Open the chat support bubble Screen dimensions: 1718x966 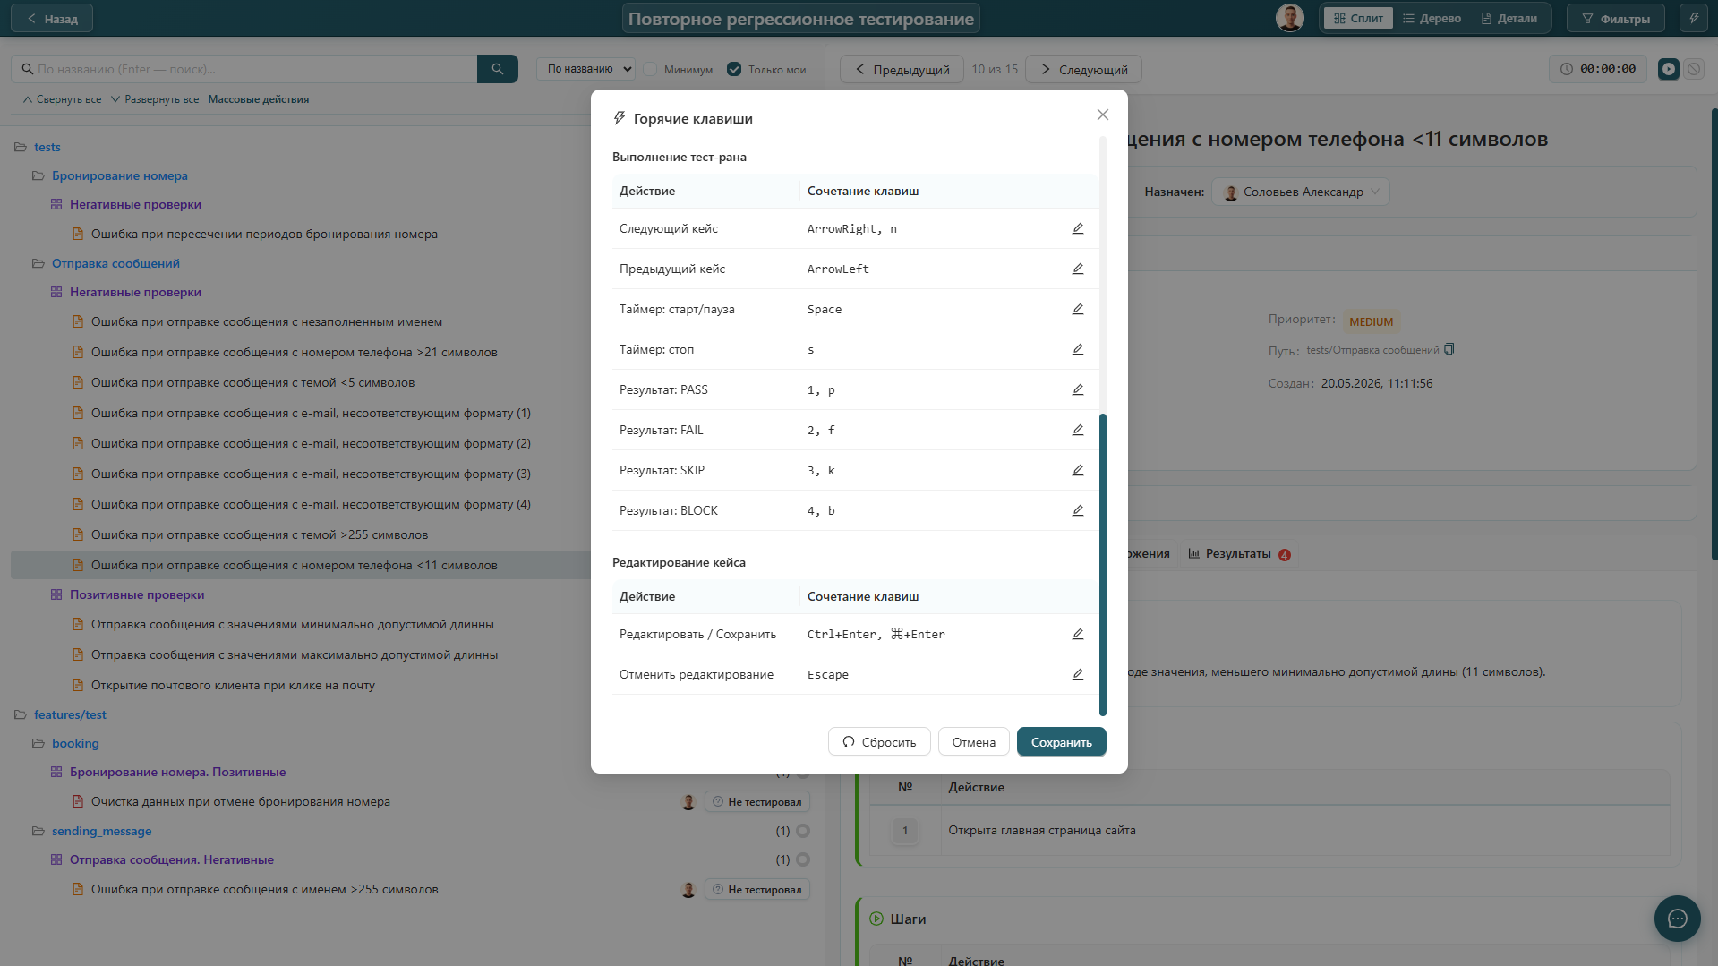[x=1678, y=919]
